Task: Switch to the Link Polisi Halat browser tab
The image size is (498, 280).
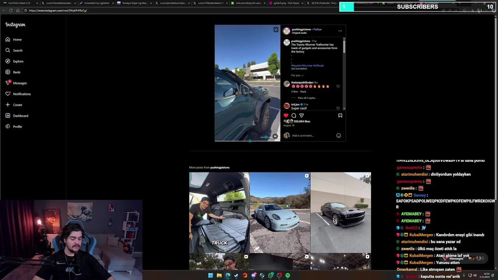Action: click(x=20, y=3)
